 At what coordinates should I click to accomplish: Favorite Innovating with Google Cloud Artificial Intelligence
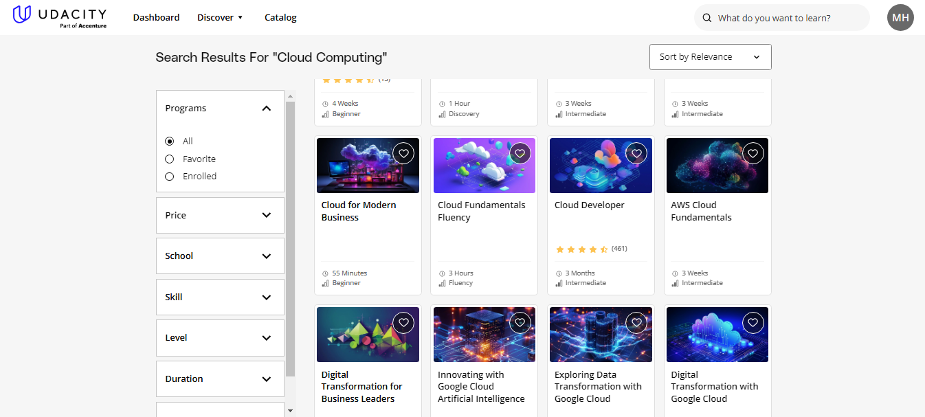(x=520, y=322)
